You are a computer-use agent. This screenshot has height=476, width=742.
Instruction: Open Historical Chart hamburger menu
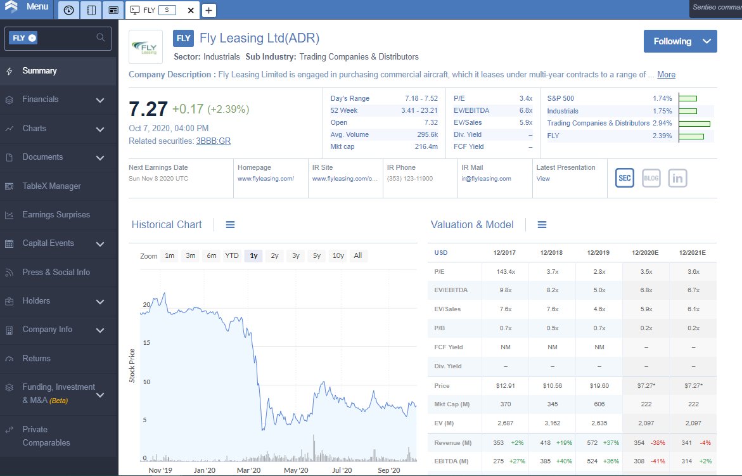[x=231, y=225]
